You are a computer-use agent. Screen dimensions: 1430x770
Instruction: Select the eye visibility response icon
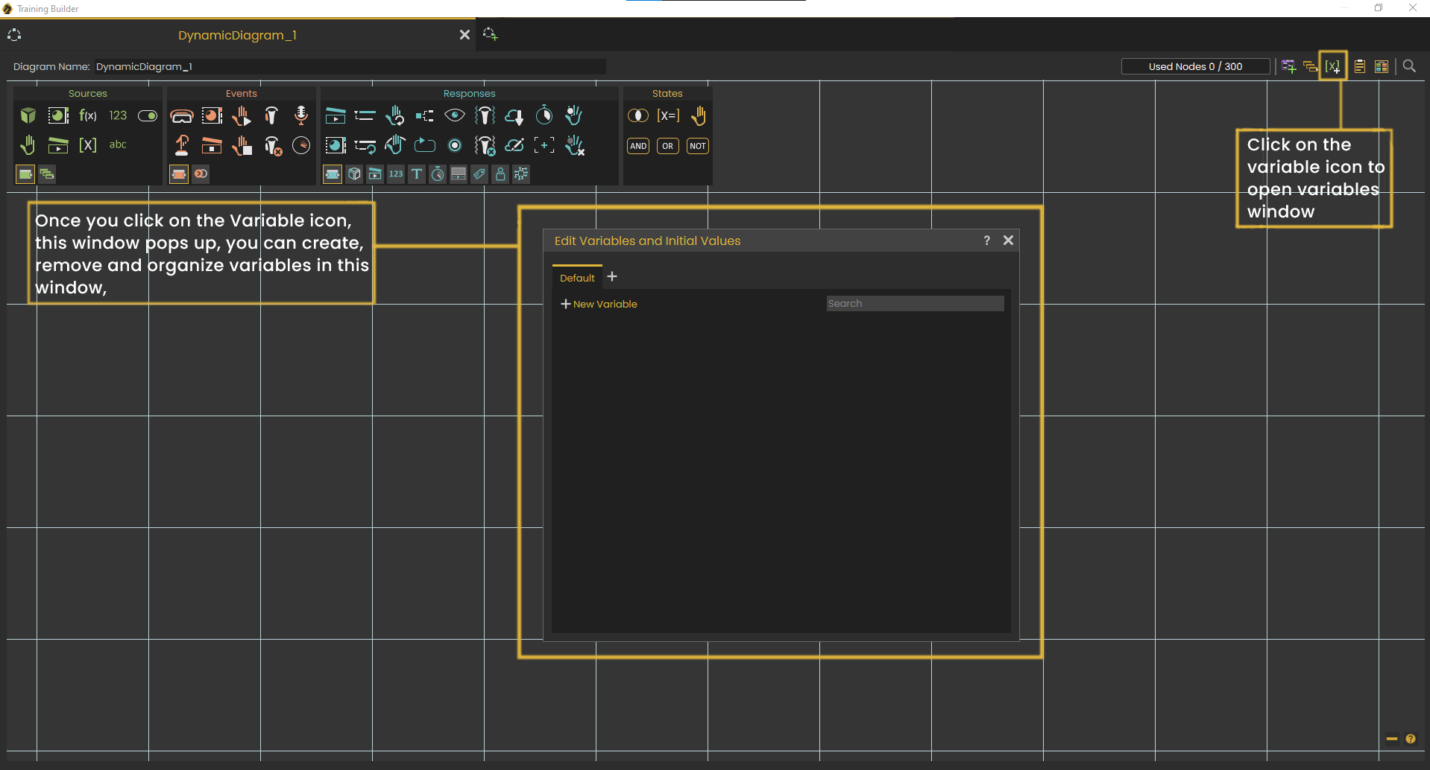click(455, 115)
